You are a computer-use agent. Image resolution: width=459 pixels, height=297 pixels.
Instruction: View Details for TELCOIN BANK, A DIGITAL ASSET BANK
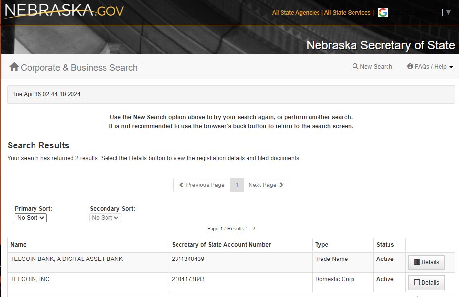click(426, 262)
